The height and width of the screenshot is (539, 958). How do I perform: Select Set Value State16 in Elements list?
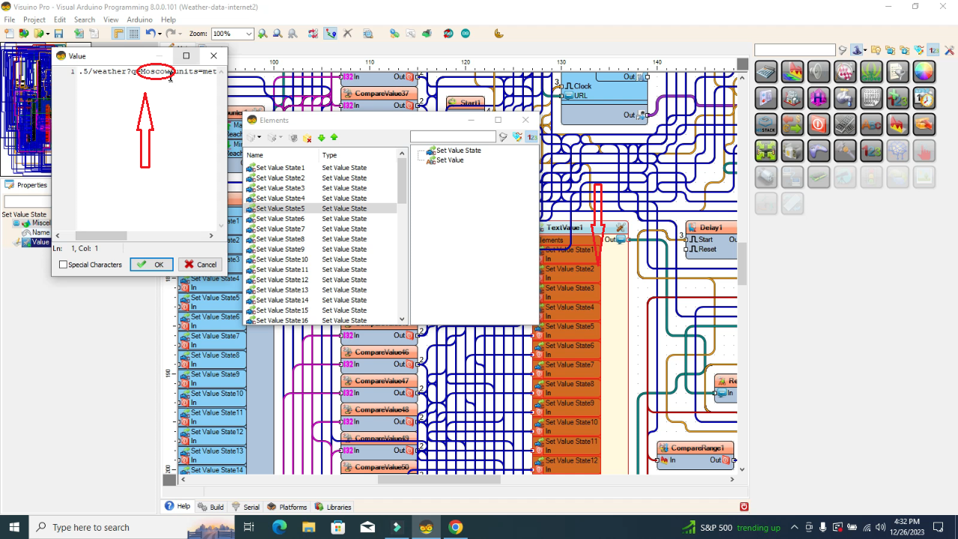coord(281,320)
